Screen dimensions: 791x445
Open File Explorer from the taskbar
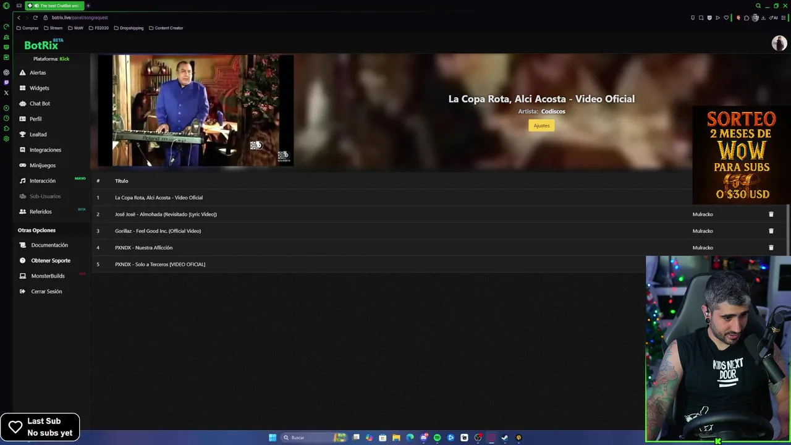(396, 438)
